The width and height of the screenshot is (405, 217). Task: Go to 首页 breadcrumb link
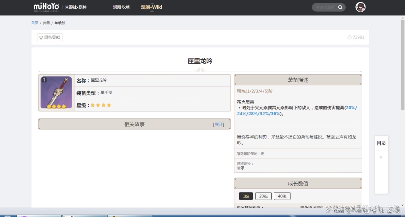point(35,23)
